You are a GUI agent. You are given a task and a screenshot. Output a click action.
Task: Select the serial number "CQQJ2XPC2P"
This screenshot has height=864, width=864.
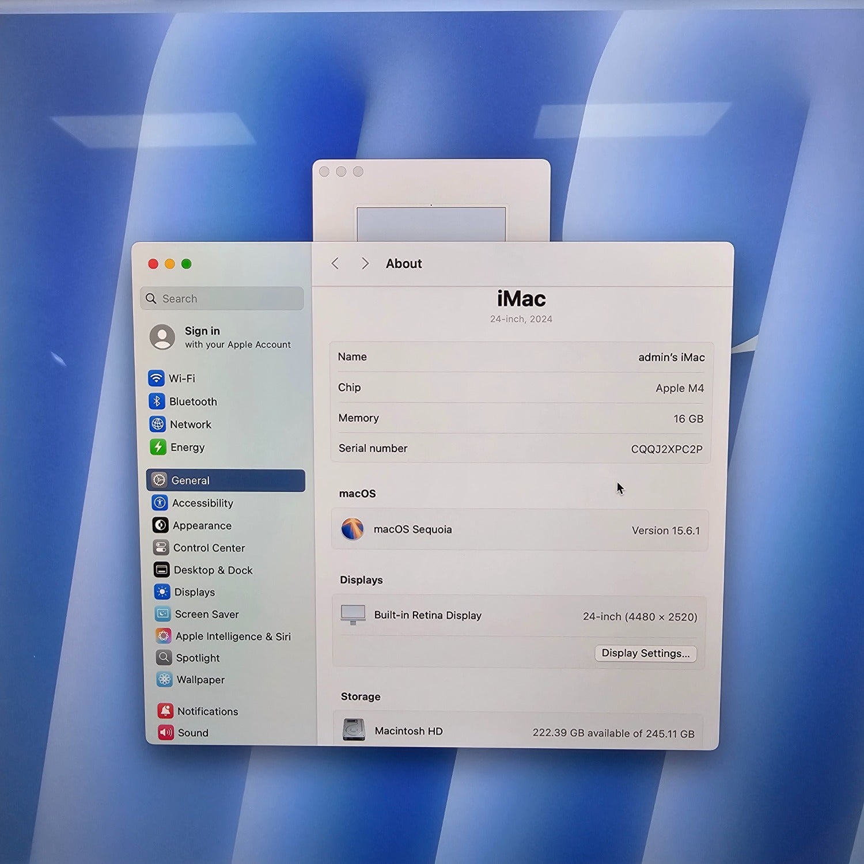click(x=667, y=449)
